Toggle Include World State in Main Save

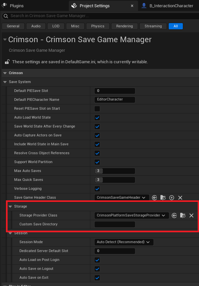click(97, 144)
